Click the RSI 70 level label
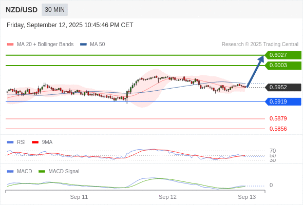 (x=273, y=151)
